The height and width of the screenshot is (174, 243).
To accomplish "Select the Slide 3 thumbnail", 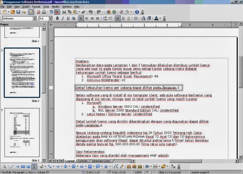I will (x=22, y=133).
